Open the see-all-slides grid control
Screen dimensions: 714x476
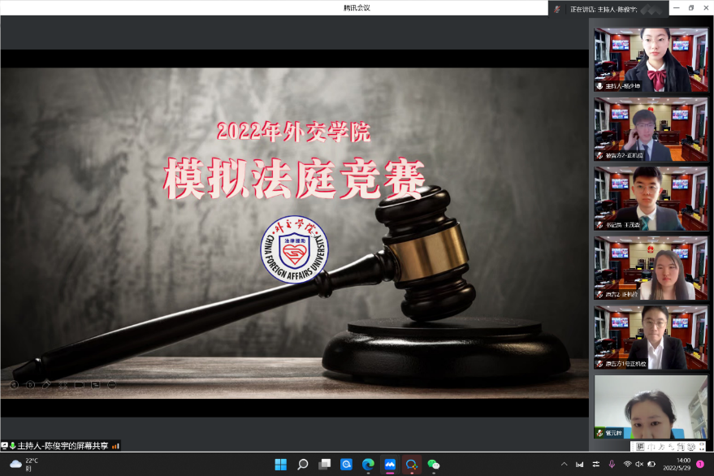[63, 384]
